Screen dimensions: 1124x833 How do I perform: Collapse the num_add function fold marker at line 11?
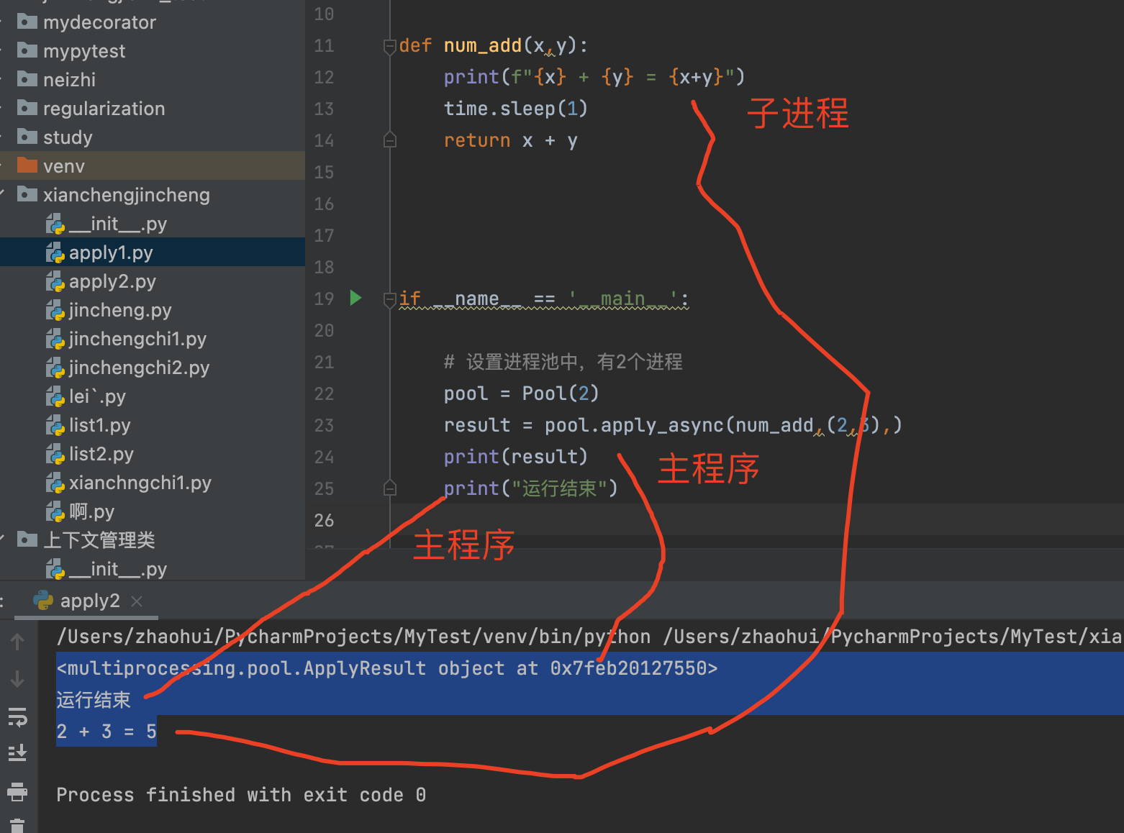coord(390,46)
